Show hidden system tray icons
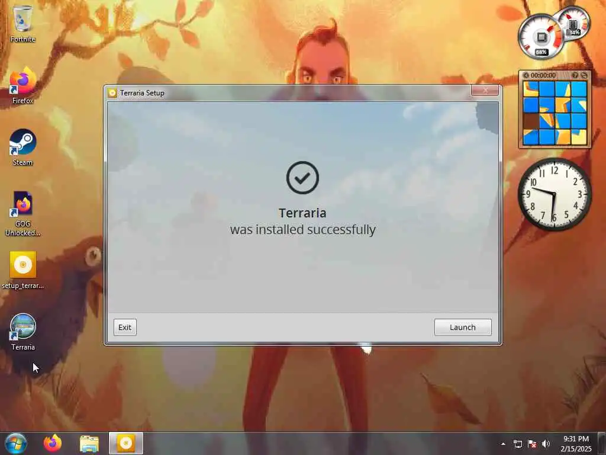Screen dimensions: 606x455 tap(503, 444)
